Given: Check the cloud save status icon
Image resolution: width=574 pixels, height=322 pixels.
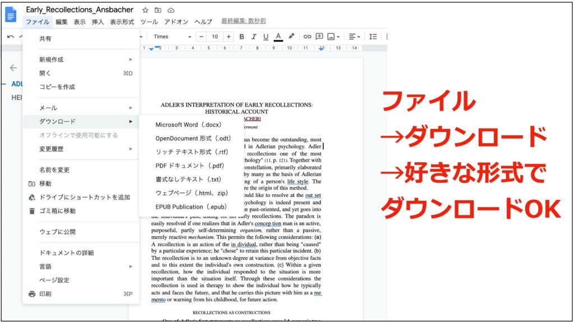Looking at the screenshot, I should 171,10.
